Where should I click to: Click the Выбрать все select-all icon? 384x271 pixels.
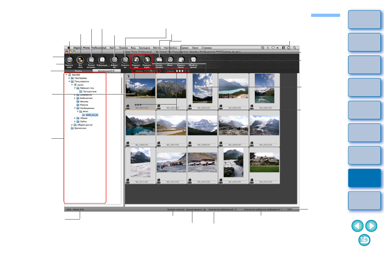click(114, 60)
